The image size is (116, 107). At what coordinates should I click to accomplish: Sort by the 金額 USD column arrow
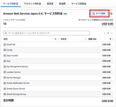(x=110, y=39)
